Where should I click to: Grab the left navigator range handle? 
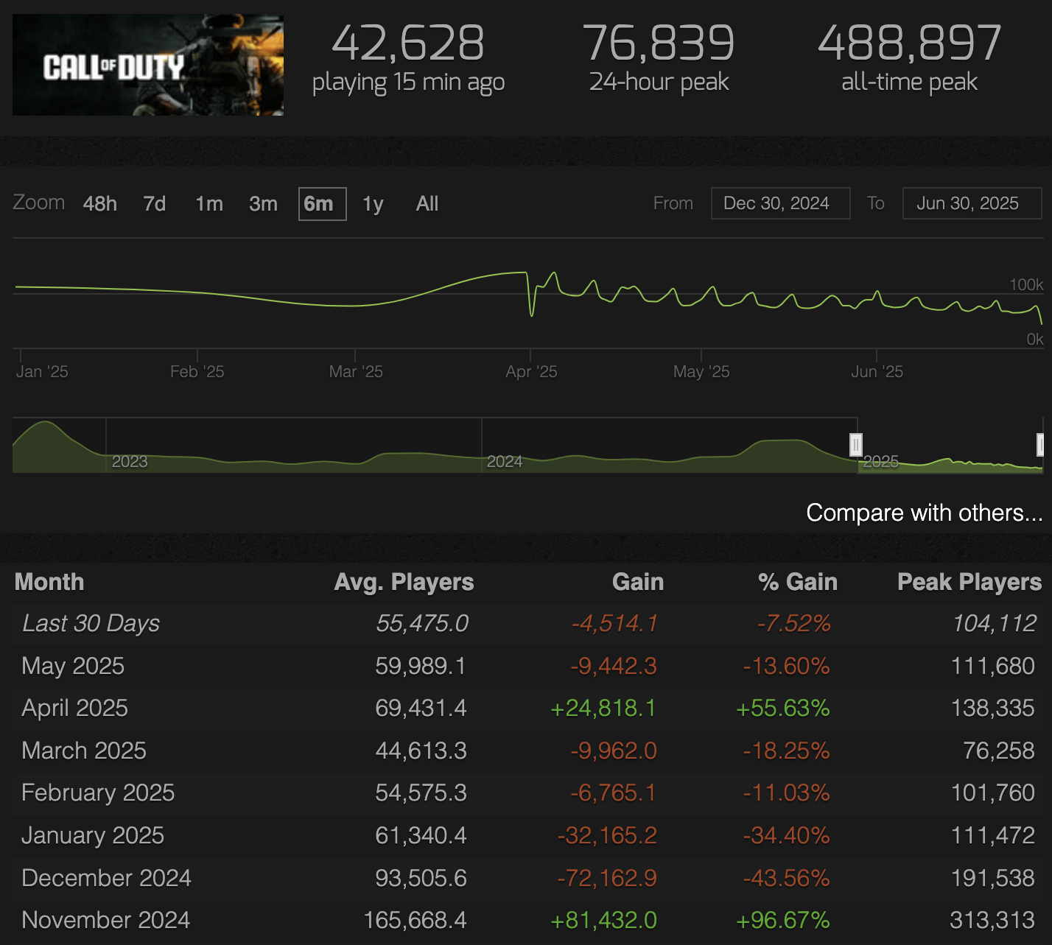tap(855, 445)
